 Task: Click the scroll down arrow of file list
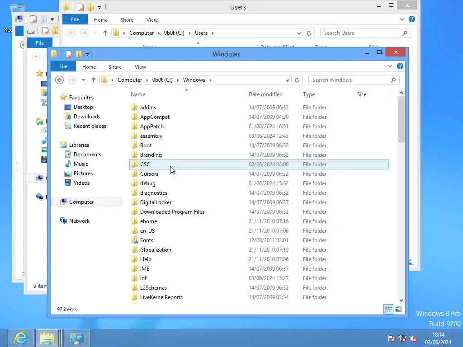[x=401, y=300]
